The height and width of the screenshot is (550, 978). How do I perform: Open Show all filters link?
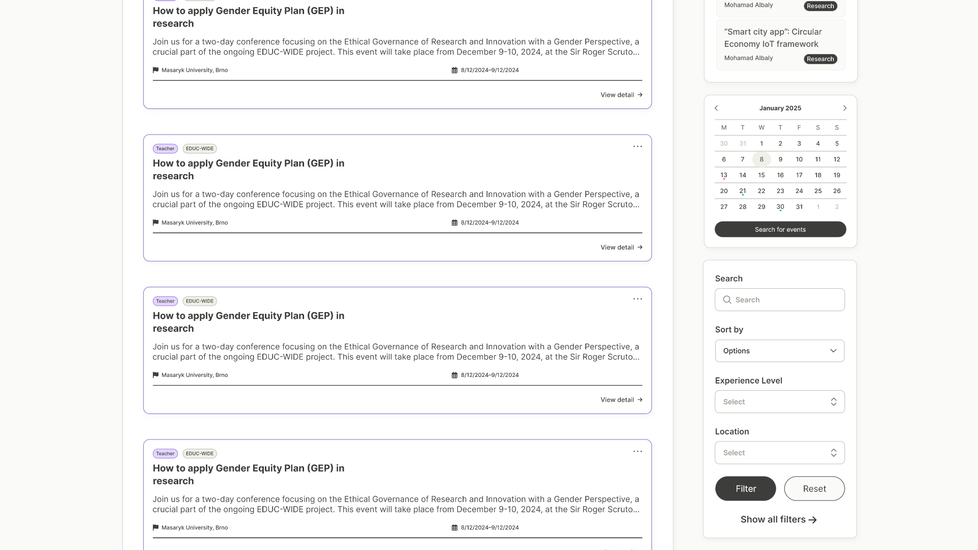[778, 519]
